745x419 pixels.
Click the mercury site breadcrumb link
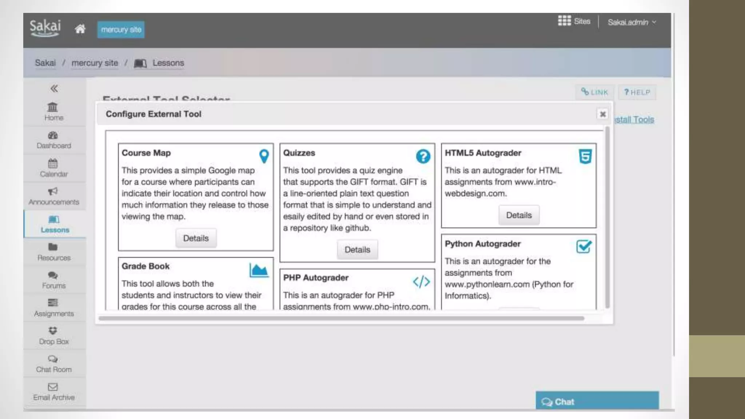[95, 63]
